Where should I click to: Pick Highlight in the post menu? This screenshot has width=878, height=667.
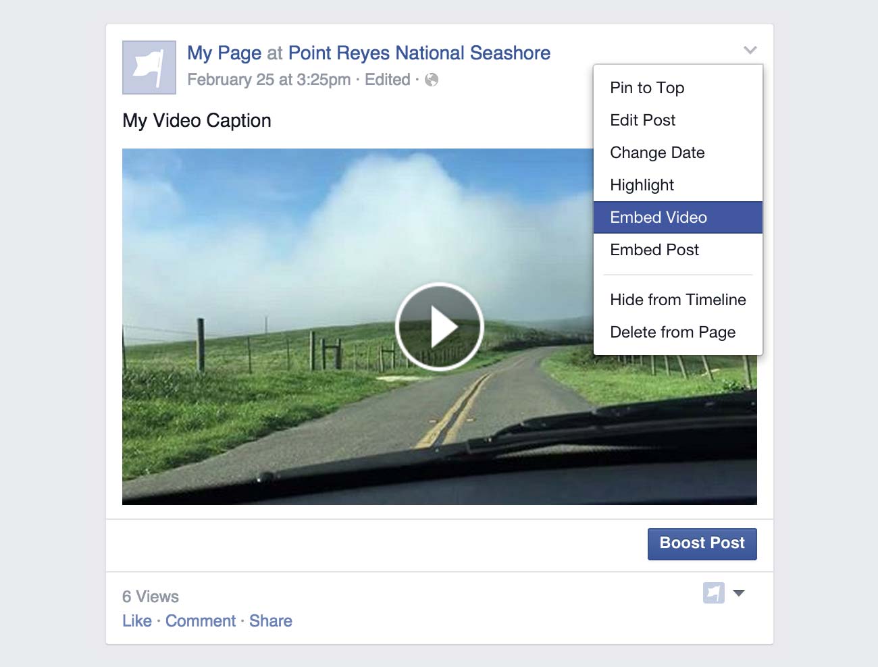click(641, 185)
